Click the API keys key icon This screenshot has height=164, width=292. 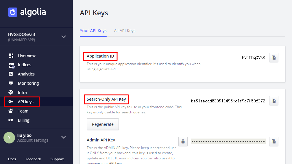tap(11, 102)
